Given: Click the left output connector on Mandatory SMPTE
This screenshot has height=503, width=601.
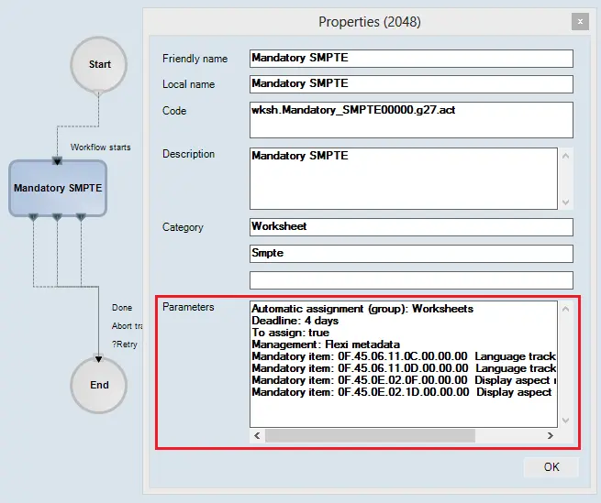Looking at the screenshot, I should point(33,217).
